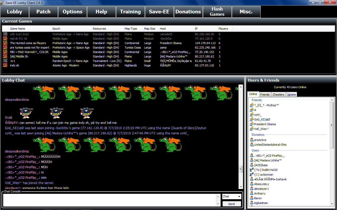The height and width of the screenshot is (210, 337).
Task: Click the spam mascot image in Snail's message
Action: (x=26, y=112)
